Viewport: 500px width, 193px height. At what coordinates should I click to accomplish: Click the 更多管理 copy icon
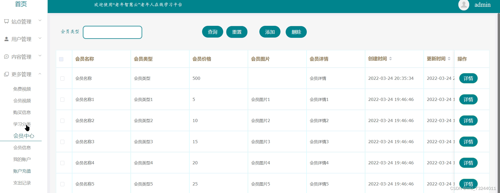click(x=7, y=74)
